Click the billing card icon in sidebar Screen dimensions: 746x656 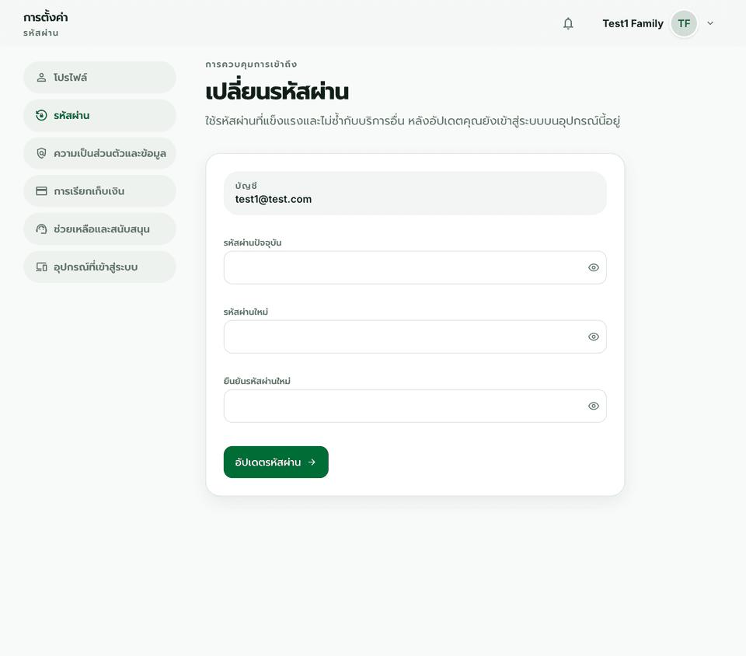[x=41, y=190]
